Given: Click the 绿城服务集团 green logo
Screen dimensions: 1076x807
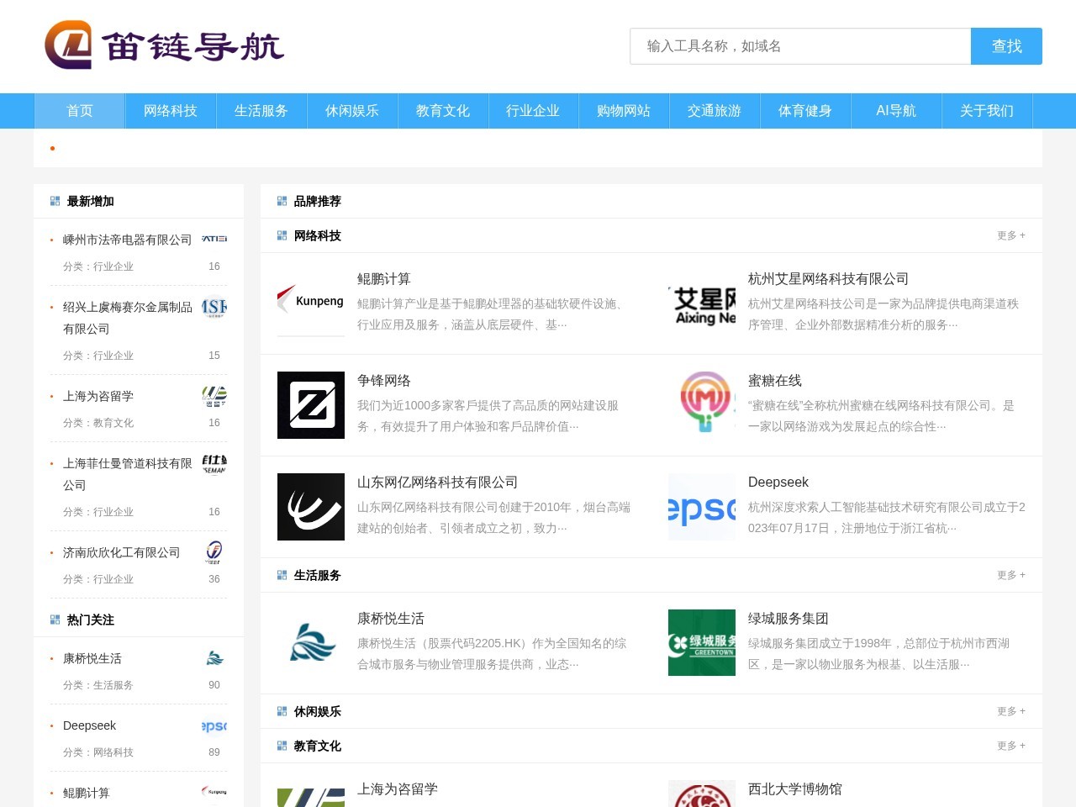Looking at the screenshot, I should coord(702,643).
